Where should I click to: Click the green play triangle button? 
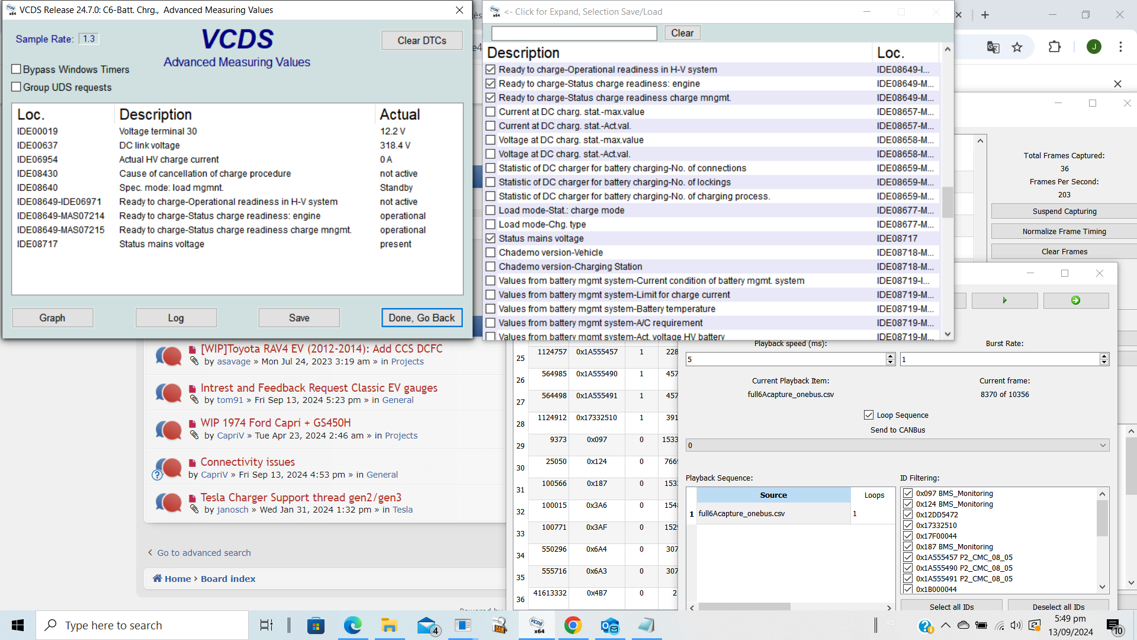tap(1004, 300)
